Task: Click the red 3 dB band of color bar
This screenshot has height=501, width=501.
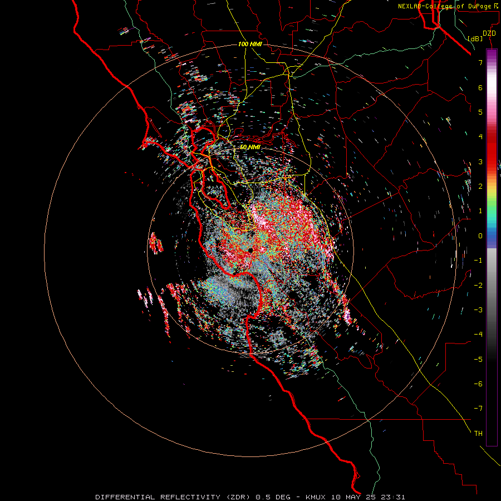Action: pos(492,161)
